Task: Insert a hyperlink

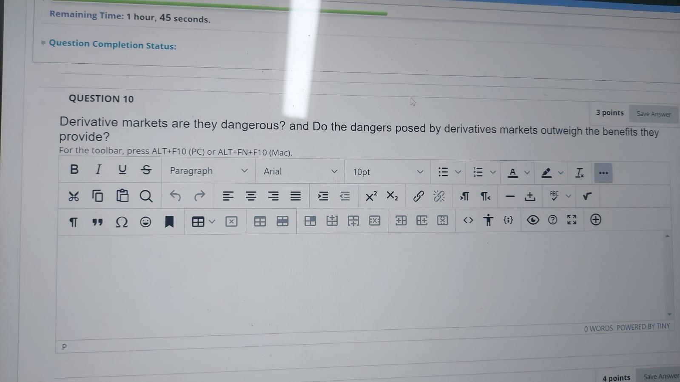Action: pyautogui.click(x=418, y=196)
